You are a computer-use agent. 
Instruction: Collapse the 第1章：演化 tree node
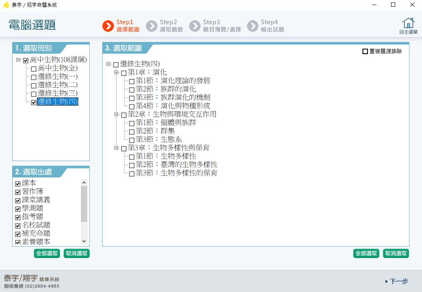pyautogui.click(x=117, y=73)
